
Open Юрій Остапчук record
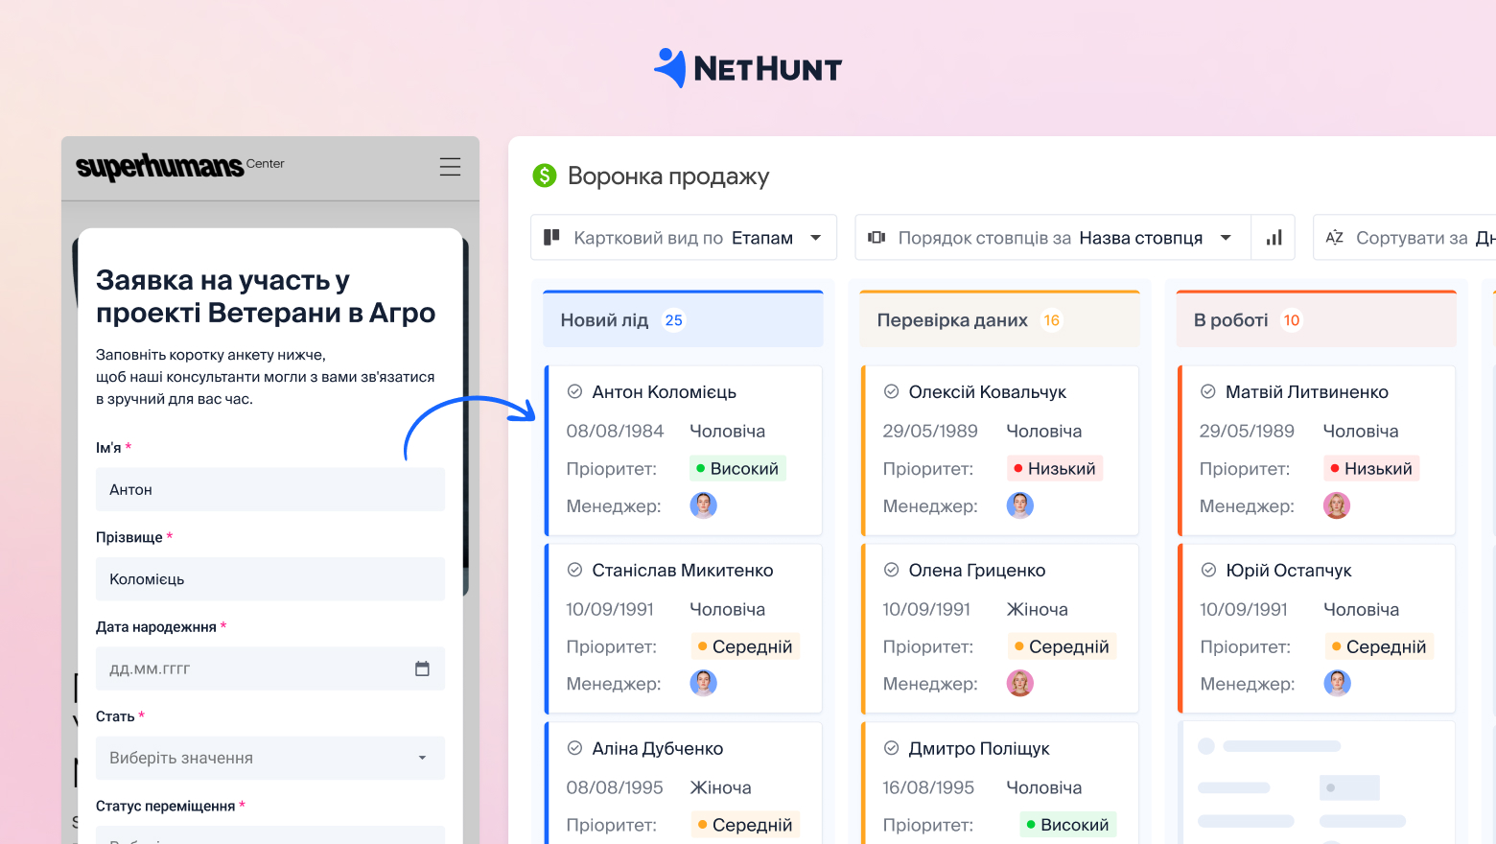point(1289,571)
